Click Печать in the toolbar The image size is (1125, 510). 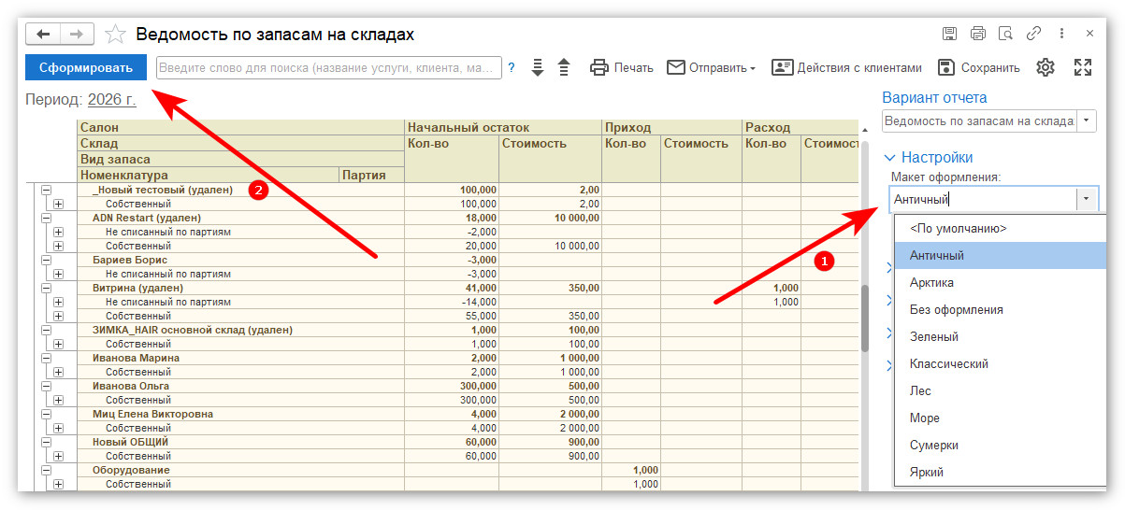click(x=622, y=67)
